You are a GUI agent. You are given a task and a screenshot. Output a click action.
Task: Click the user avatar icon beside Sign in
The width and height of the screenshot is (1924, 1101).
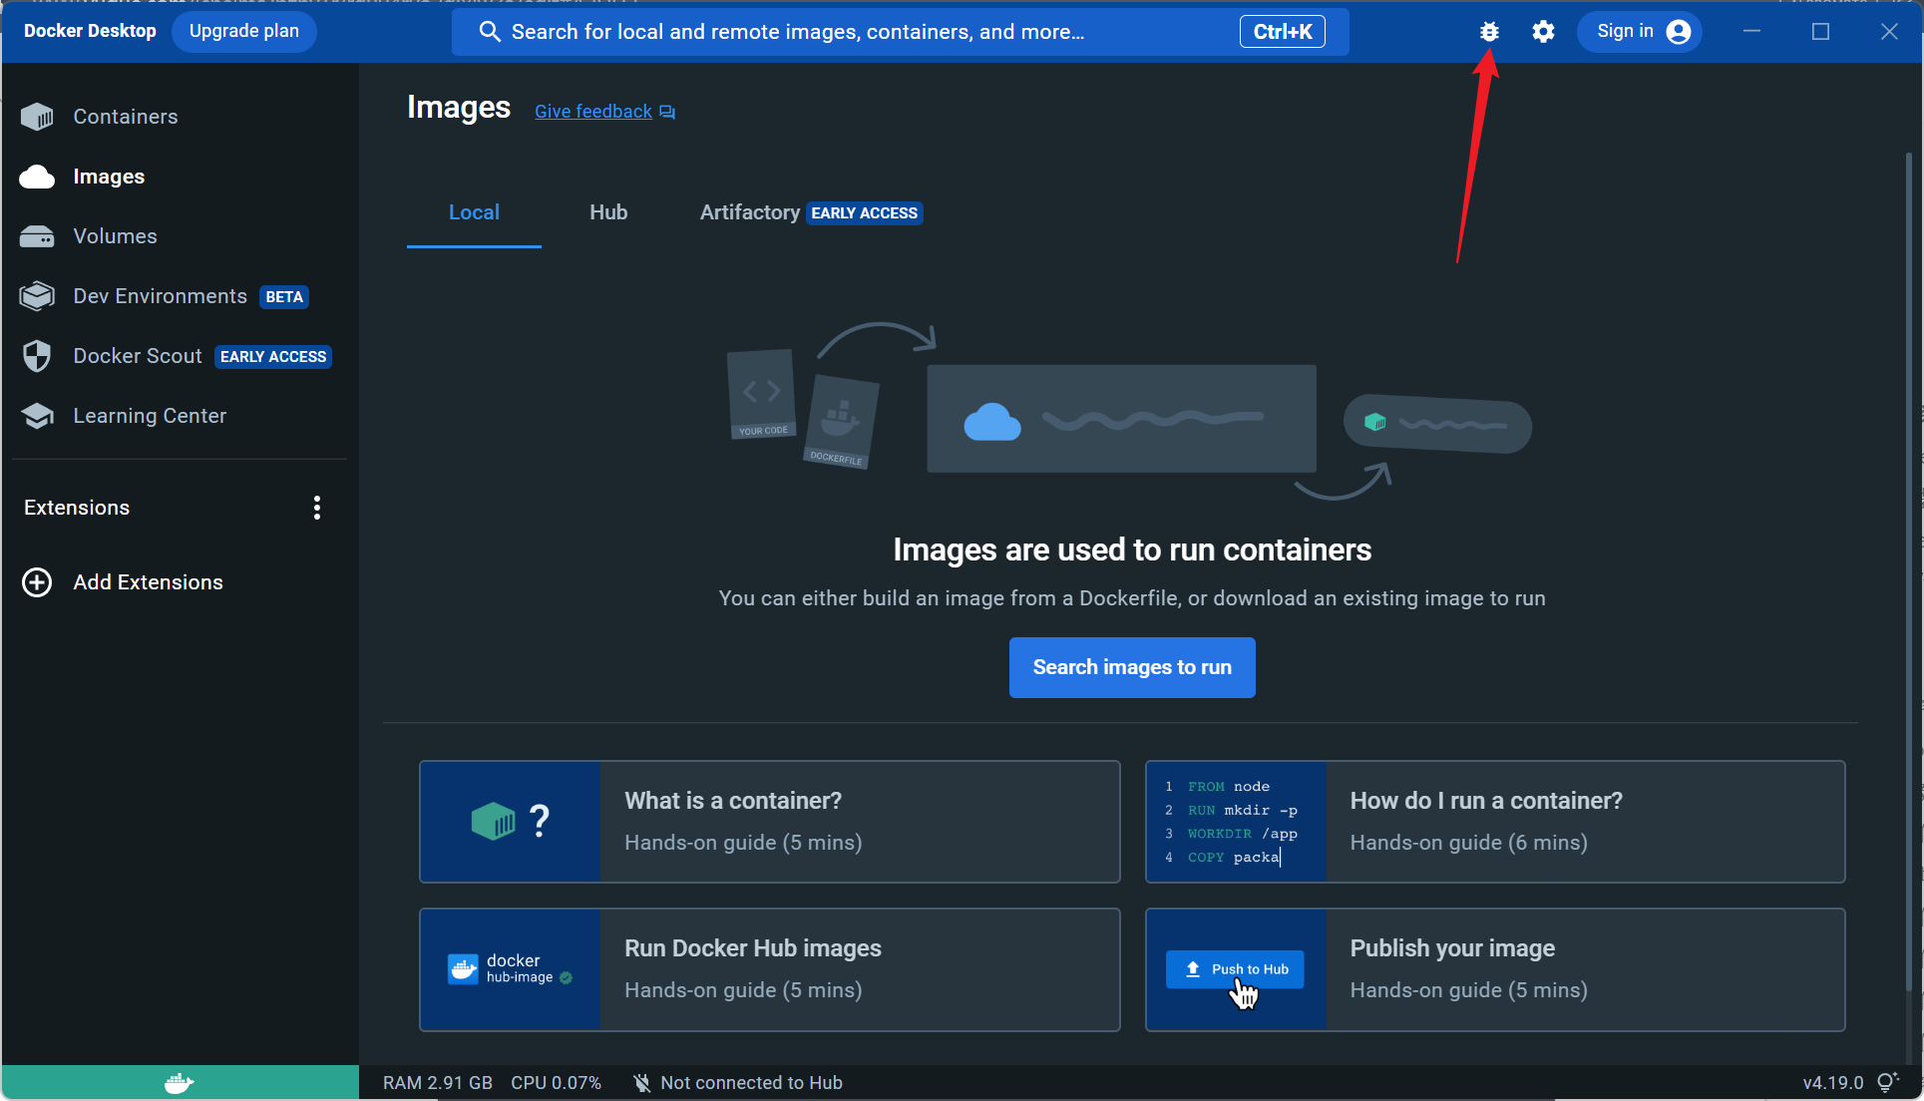coord(1679,32)
